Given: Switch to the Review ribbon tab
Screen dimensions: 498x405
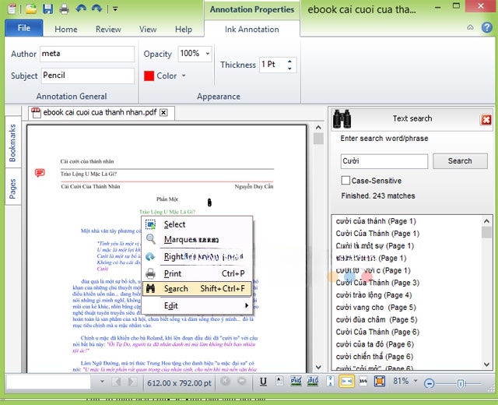Looking at the screenshot, I should click(x=108, y=30).
